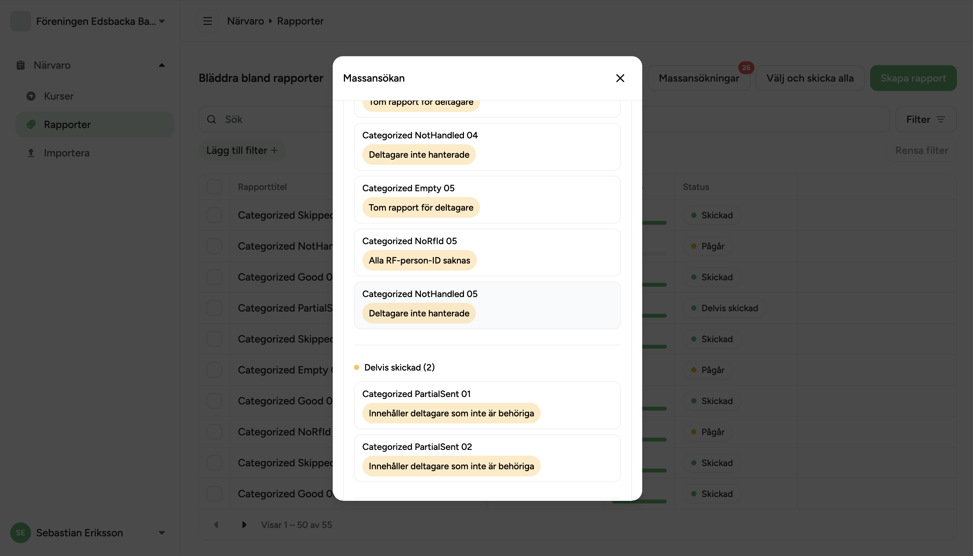Click Välj och skicka alla
Screen dimensions: 973x556
pyautogui.click(x=810, y=78)
